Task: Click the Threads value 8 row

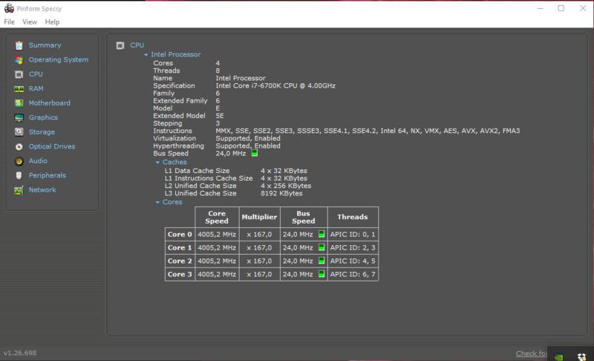Action: pos(186,71)
